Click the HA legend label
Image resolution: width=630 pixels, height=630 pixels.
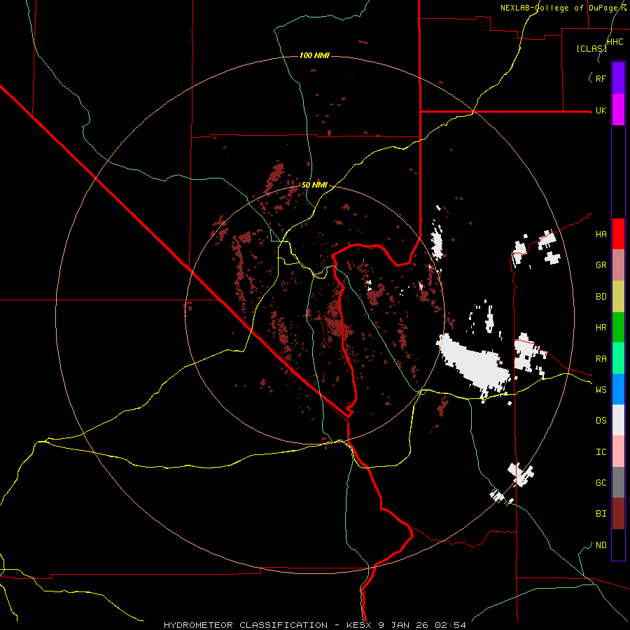(x=601, y=234)
